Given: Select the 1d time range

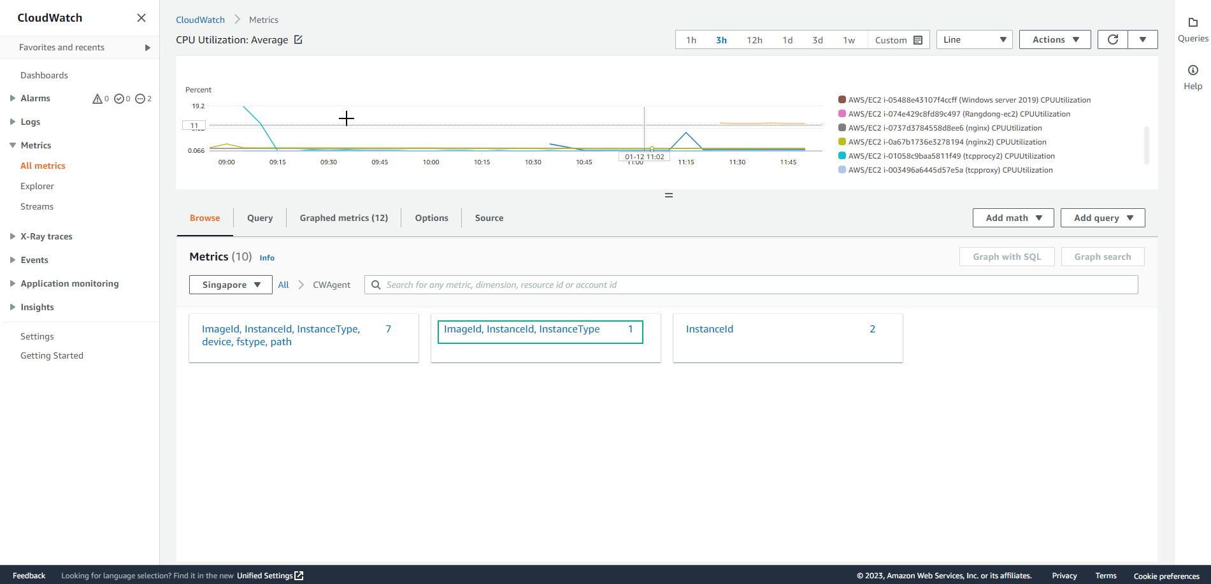Looking at the screenshot, I should coord(787,40).
